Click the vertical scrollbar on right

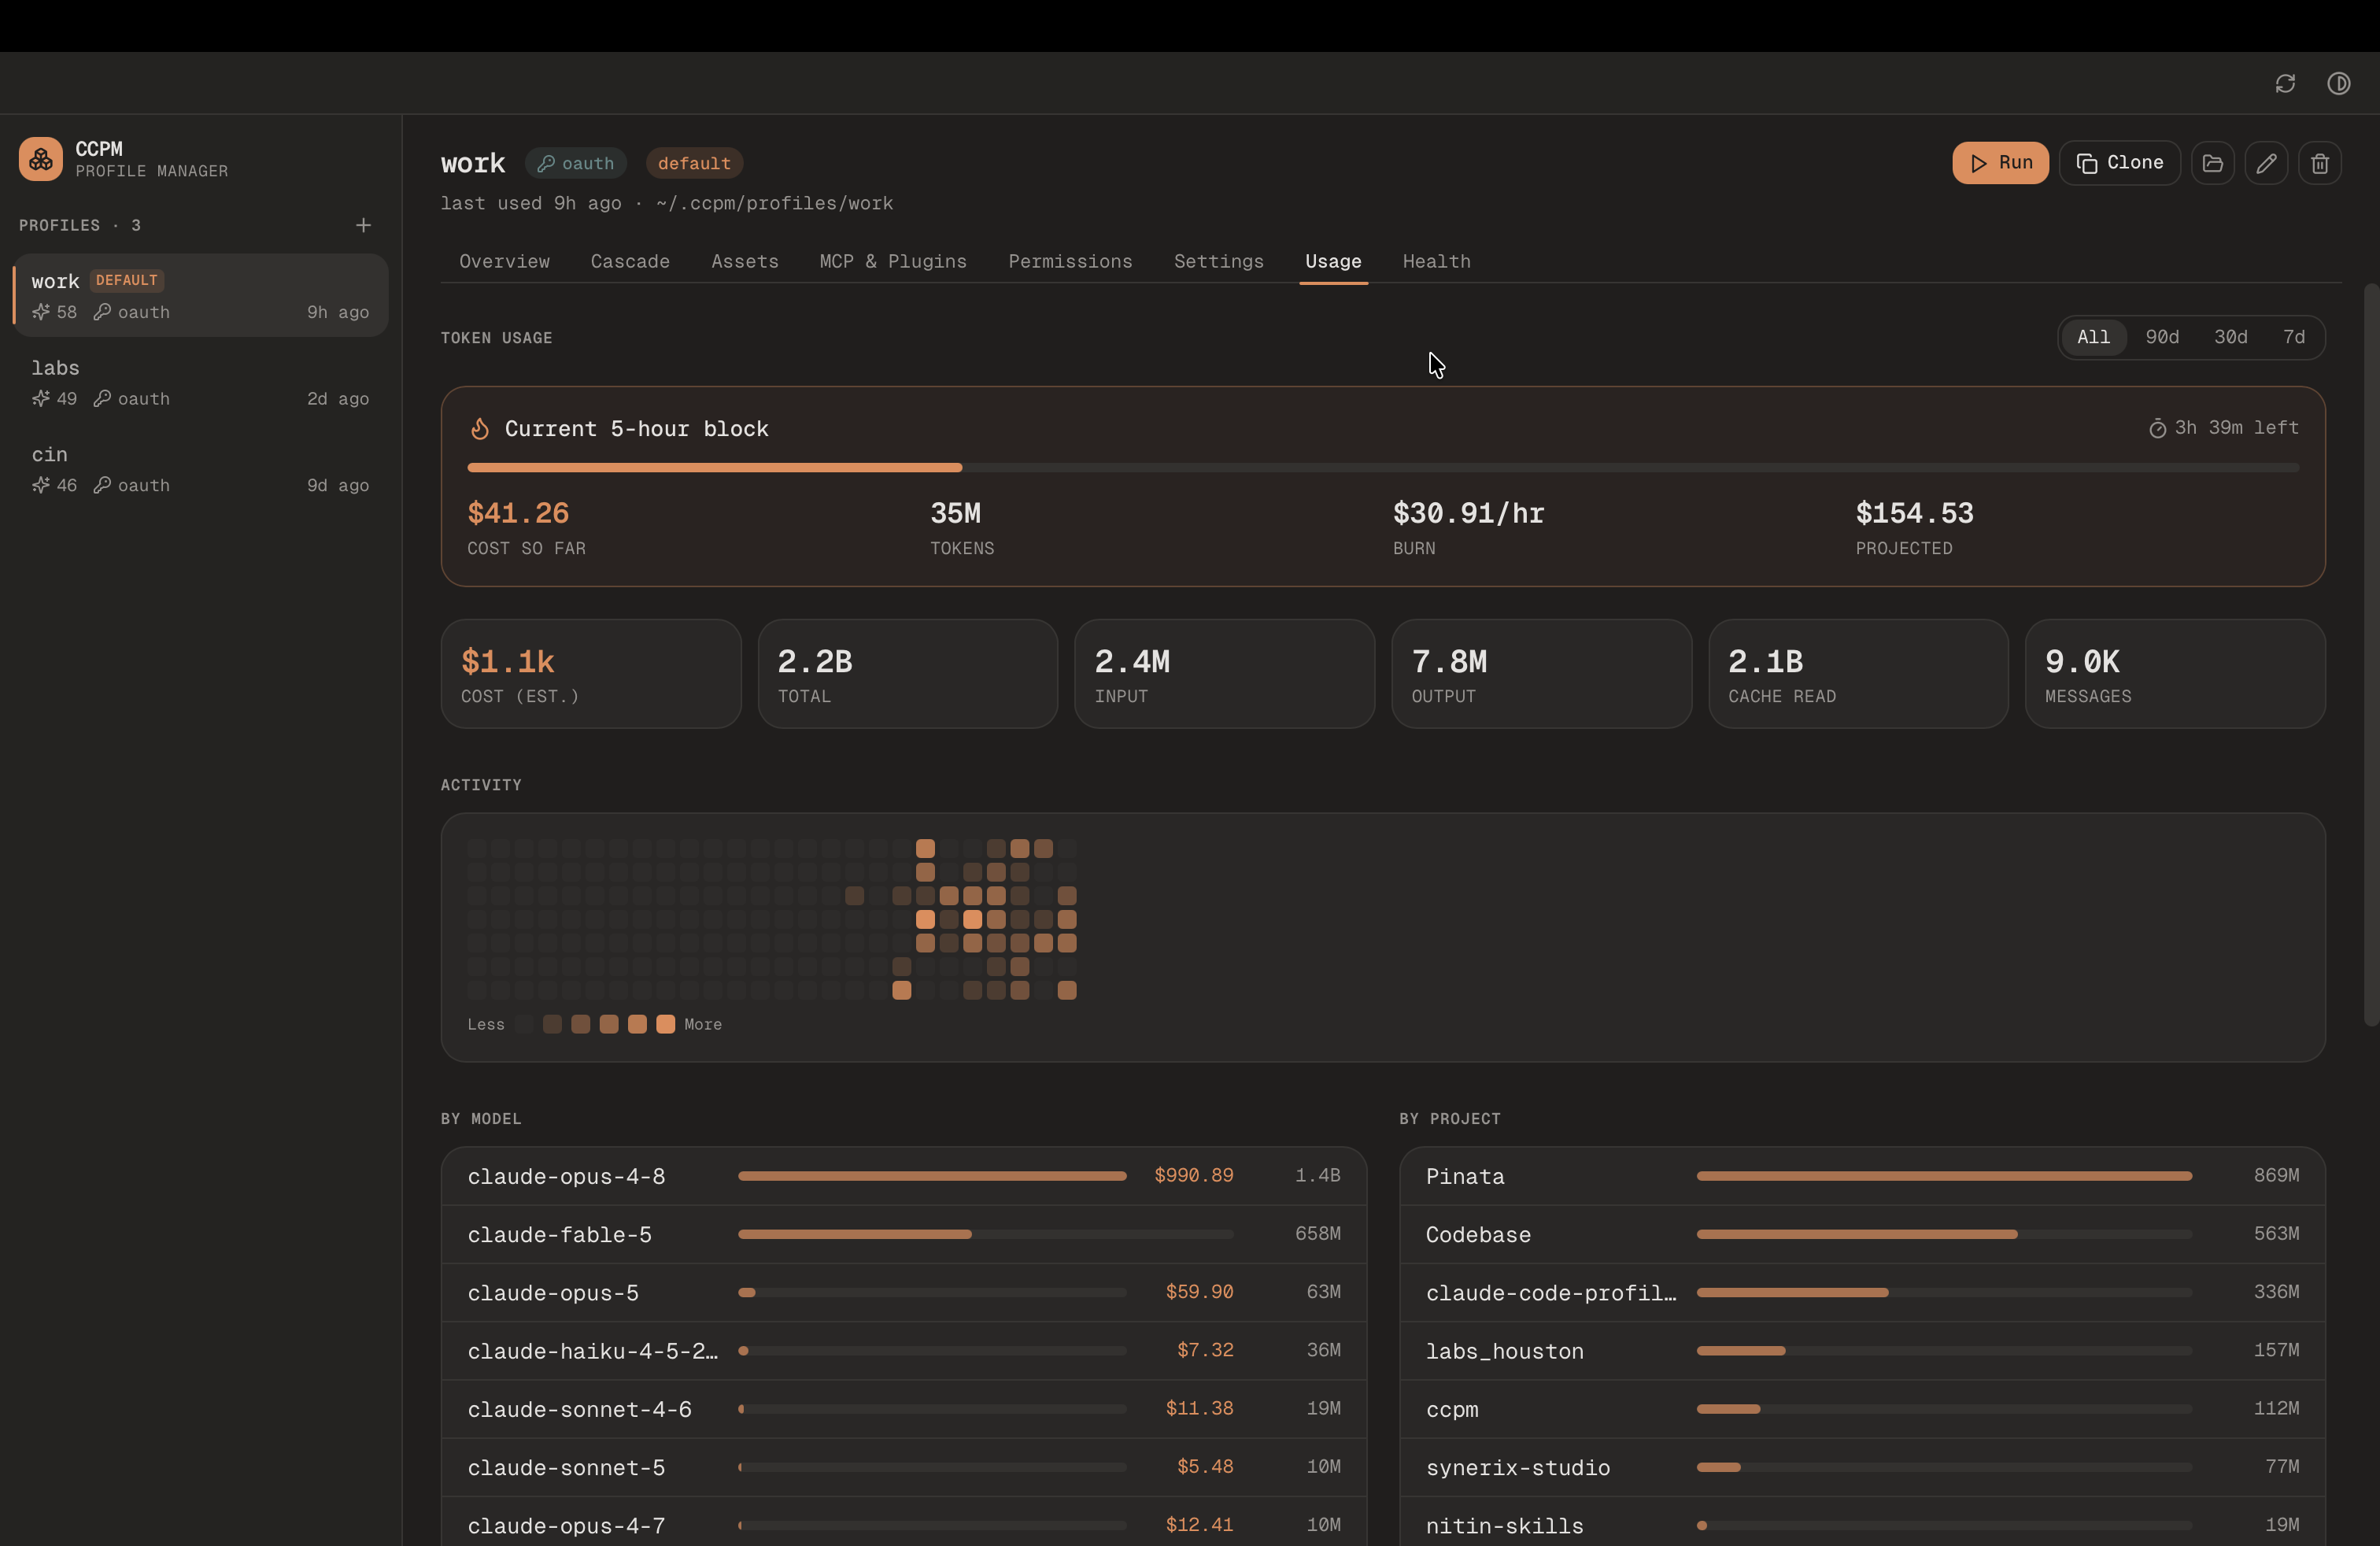click(x=2370, y=655)
